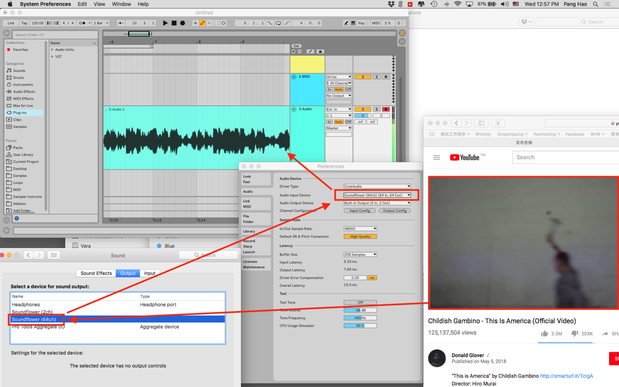Open the smarturl.it link in description
Viewport: 619px width, 387px height.
tap(566, 376)
